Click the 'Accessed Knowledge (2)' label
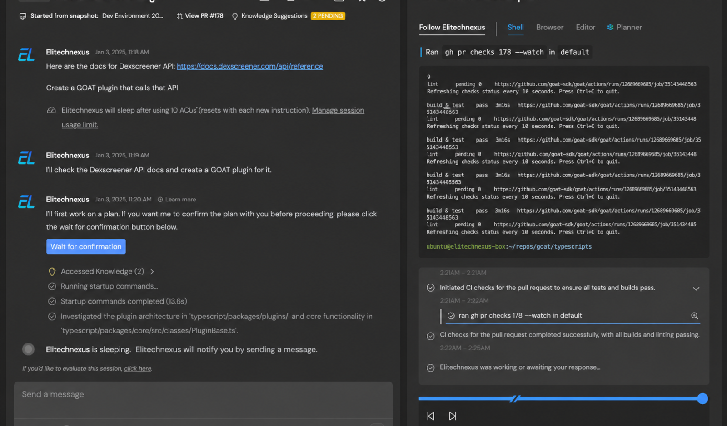Screen dimensions: 727x426 102,272
